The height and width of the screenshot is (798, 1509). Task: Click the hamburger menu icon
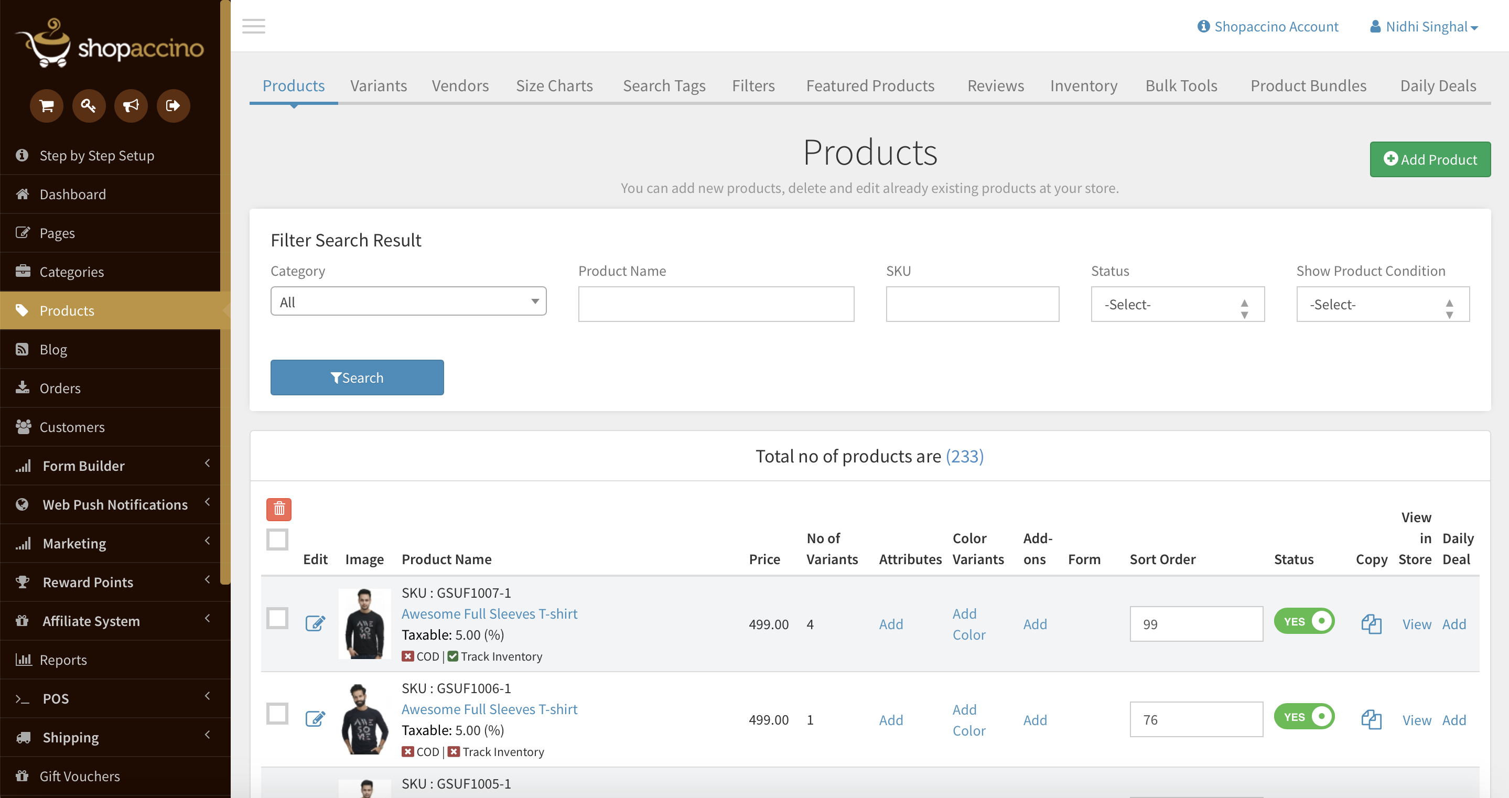click(x=254, y=26)
